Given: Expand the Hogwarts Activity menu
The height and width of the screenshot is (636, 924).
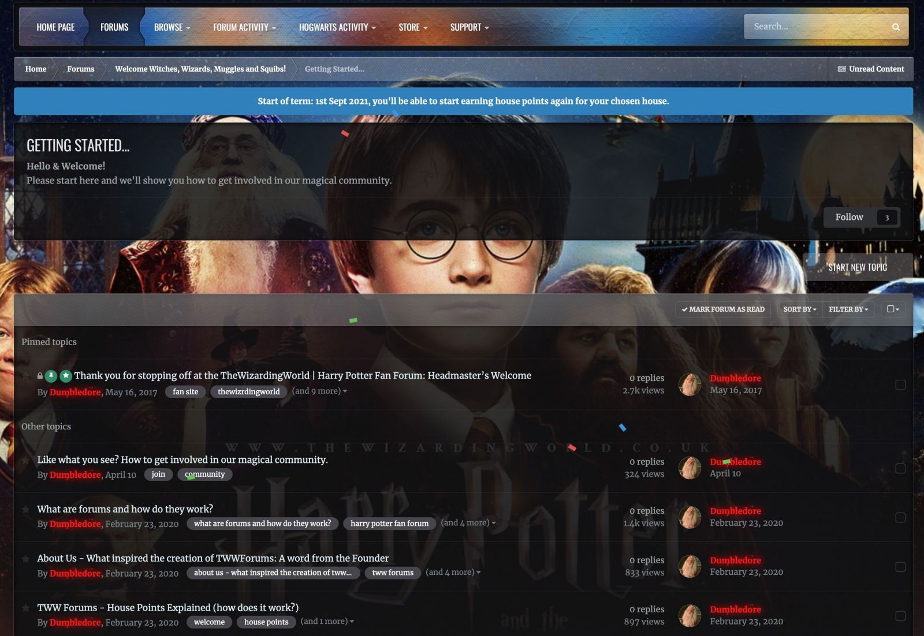Looking at the screenshot, I should coord(337,27).
